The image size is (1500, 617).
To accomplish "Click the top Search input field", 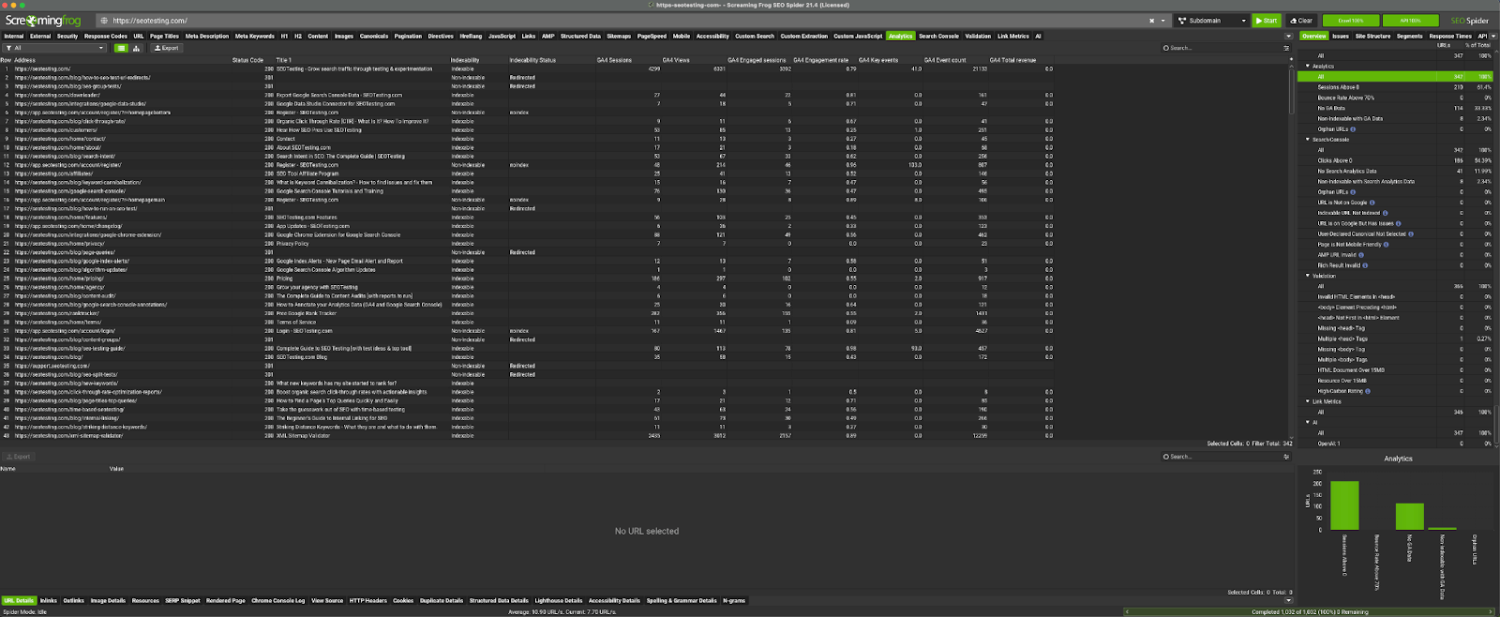I will click(x=1219, y=48).
